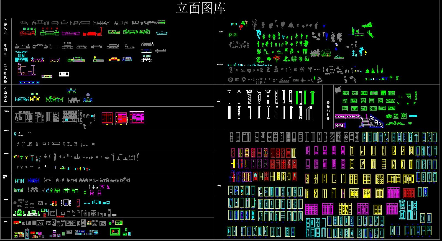Pick the blue TV cabinet elevation block
This screenshot has height=241, width=442.
(x=29, y=82)
